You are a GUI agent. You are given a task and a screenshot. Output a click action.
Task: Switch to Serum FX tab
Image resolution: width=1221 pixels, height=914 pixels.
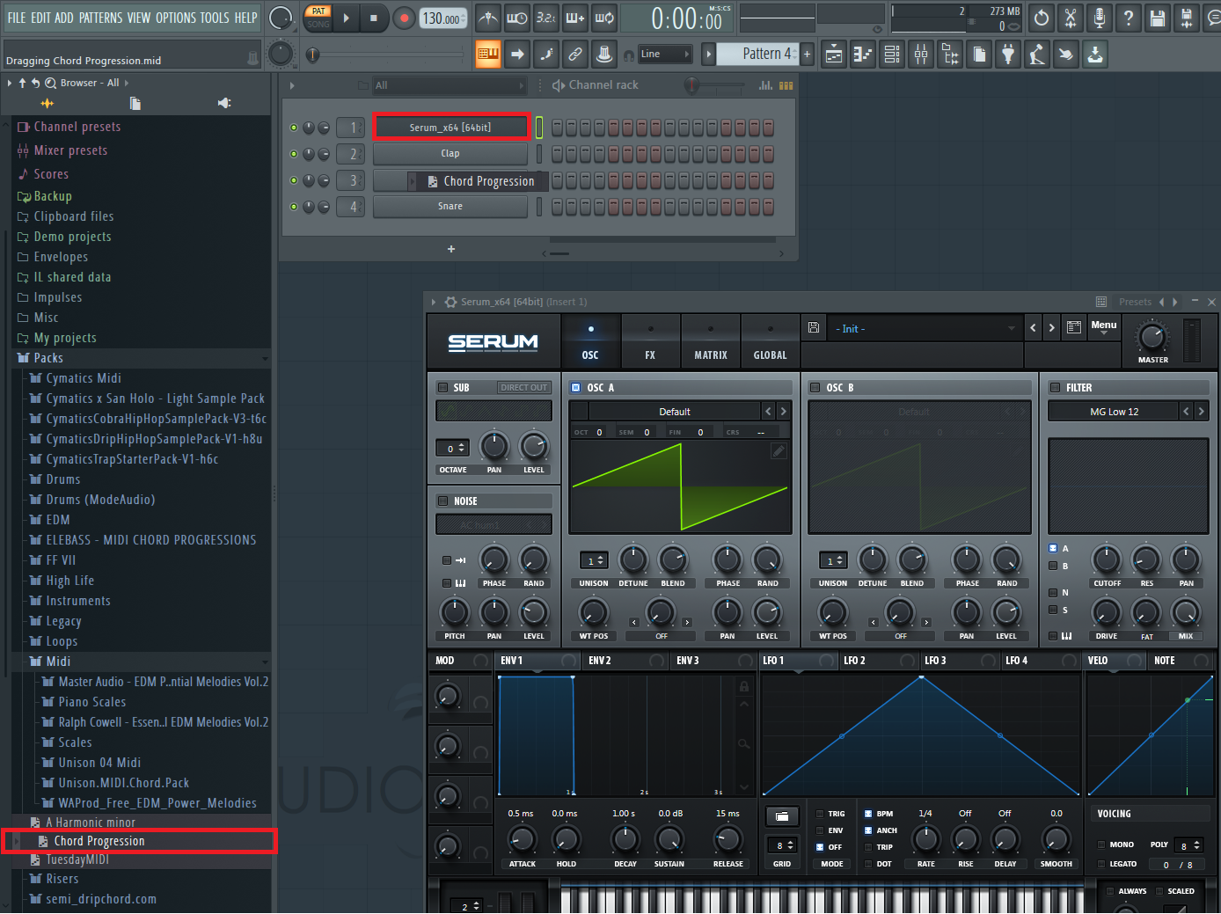click(650, 342)
